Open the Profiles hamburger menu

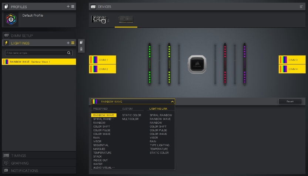[73, 7]
